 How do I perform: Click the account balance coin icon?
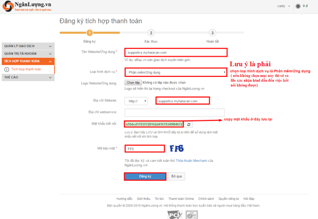click(298, 6)
